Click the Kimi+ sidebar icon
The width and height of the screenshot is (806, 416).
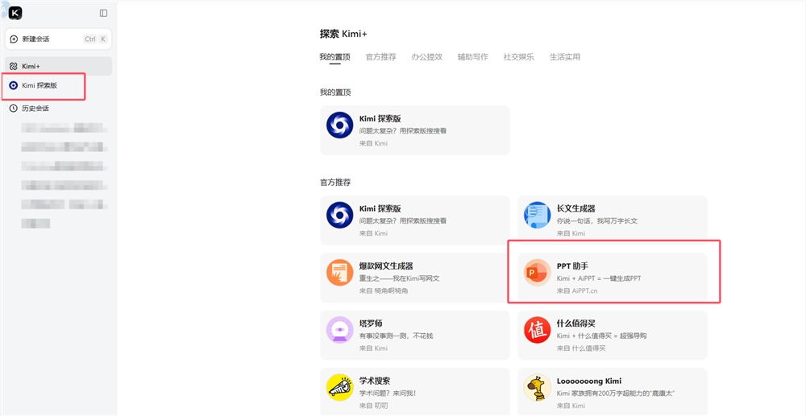coord(14,66)
